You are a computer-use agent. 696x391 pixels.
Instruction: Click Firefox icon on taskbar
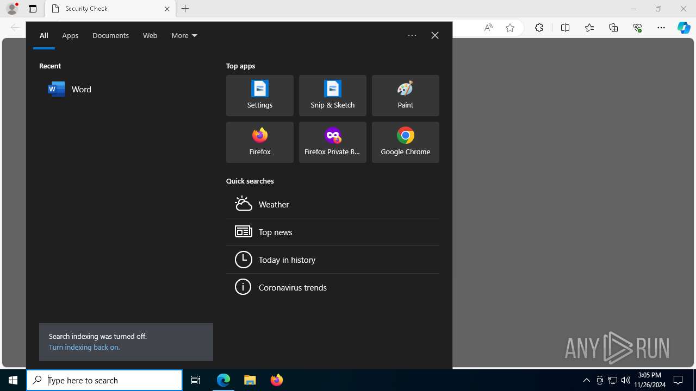pyautogui.click(x=276, y=380)
